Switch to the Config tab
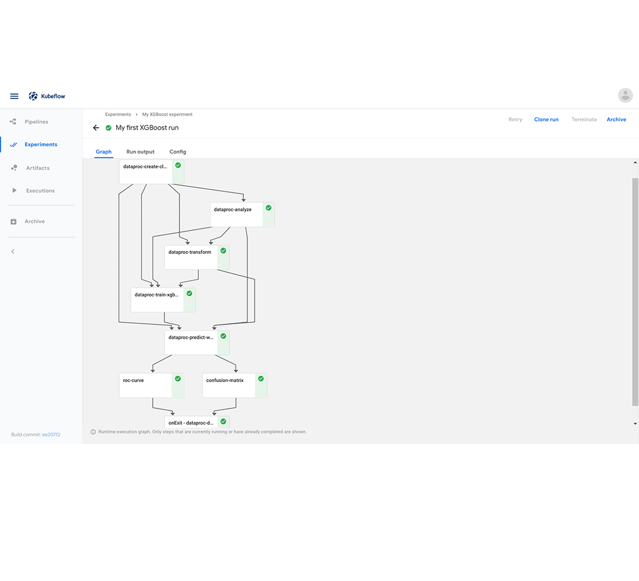The width and height of the screenshot is (639, 581). pos(178,152)
